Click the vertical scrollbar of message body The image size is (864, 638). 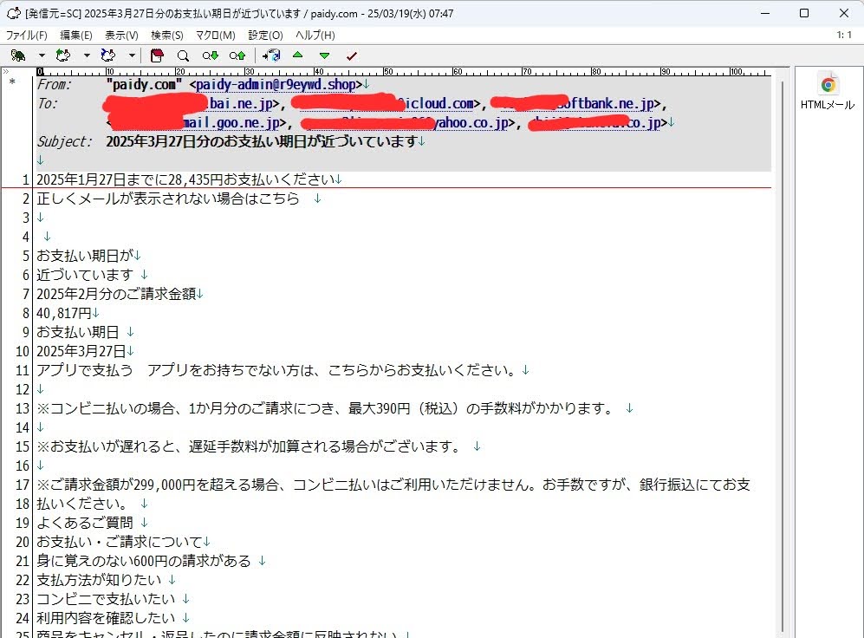coord(783,347)
